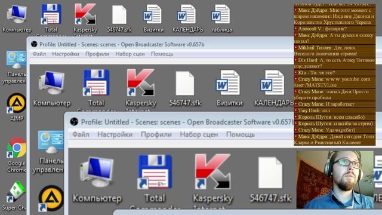Image resolution: width=382 pixels, height=215 pixels.
Task: Click the outer OBS window title bar text
Action: [122, 44]
